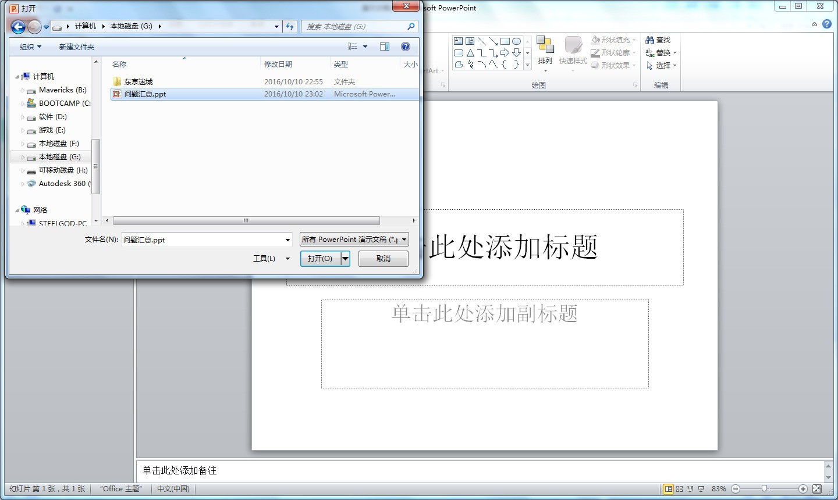Toggle the preview pane icon
The image size is (838, 500).
385,47
